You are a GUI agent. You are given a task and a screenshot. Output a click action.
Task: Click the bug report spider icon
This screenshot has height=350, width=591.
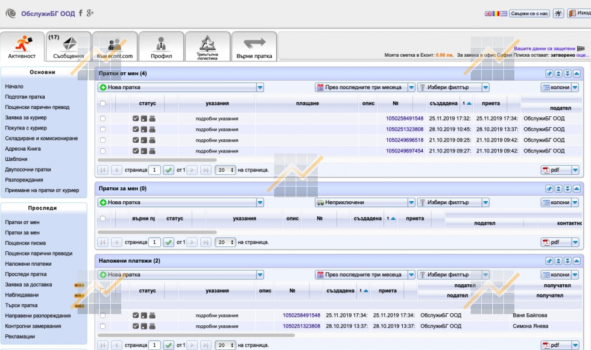pos(558,13)
